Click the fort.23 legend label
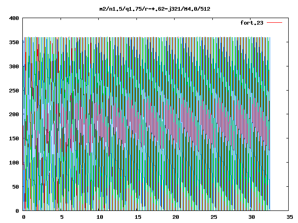This screenshot has height=223, width=298. 252,23
